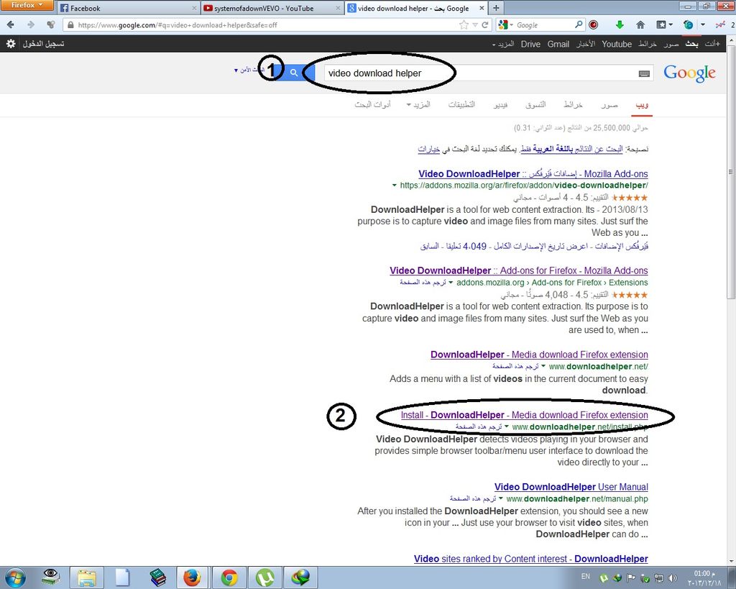Open the taskbar clock and date
Image resolution: width=736 pixels, height=589 pixels.
coord(704,578)
